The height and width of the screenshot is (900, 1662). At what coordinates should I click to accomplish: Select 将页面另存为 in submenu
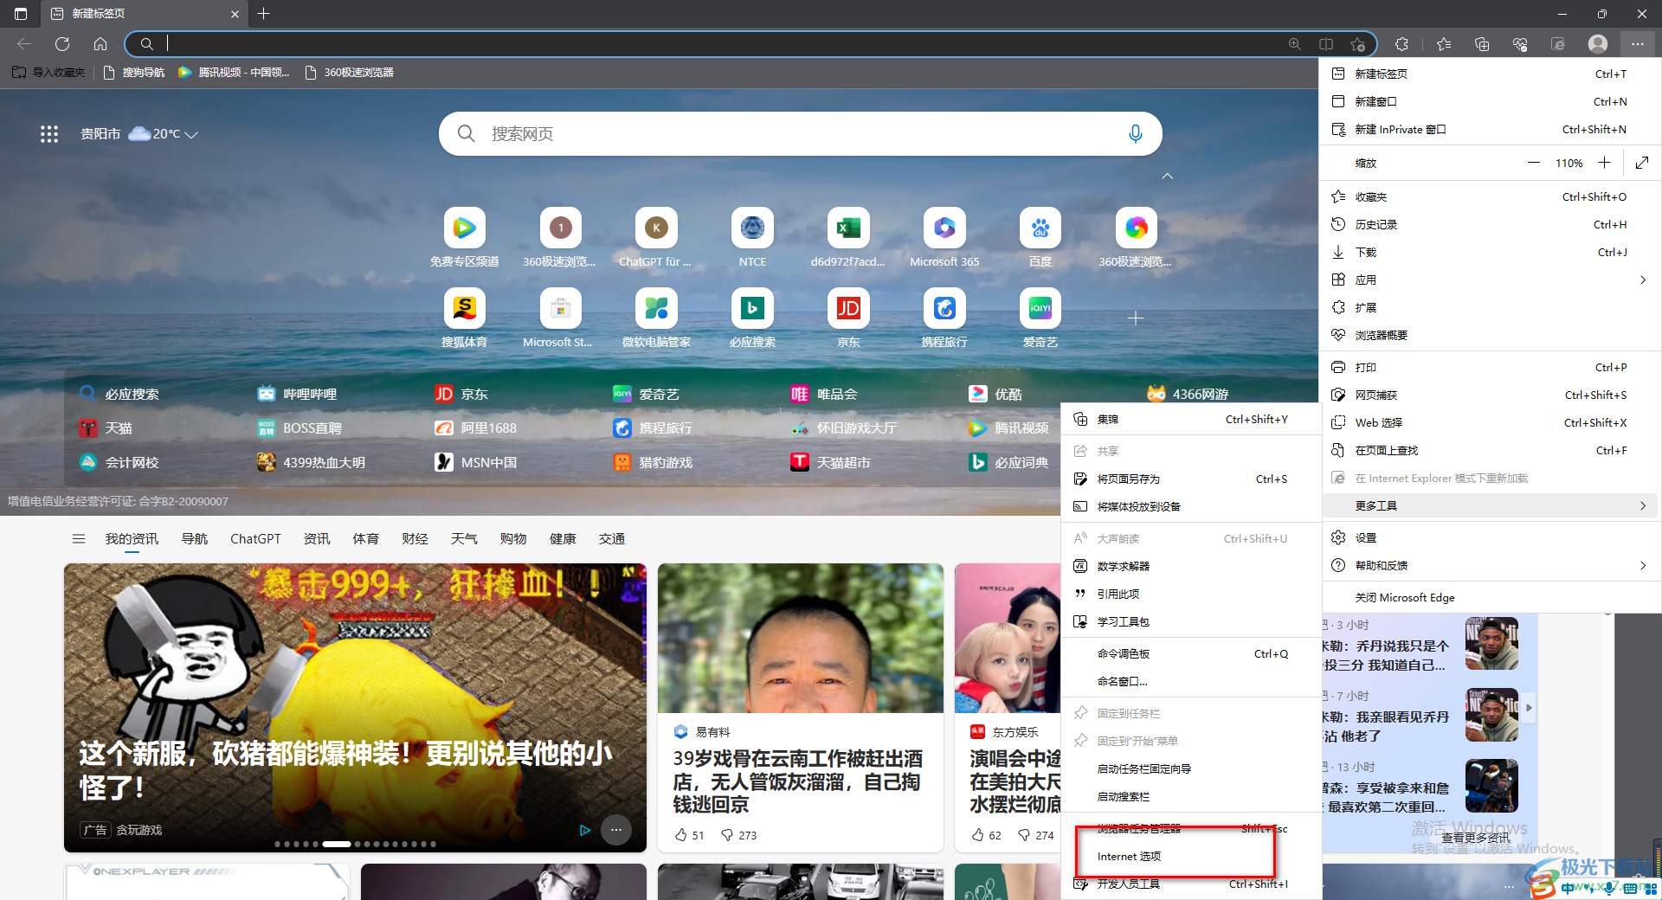pos(1191,479)
